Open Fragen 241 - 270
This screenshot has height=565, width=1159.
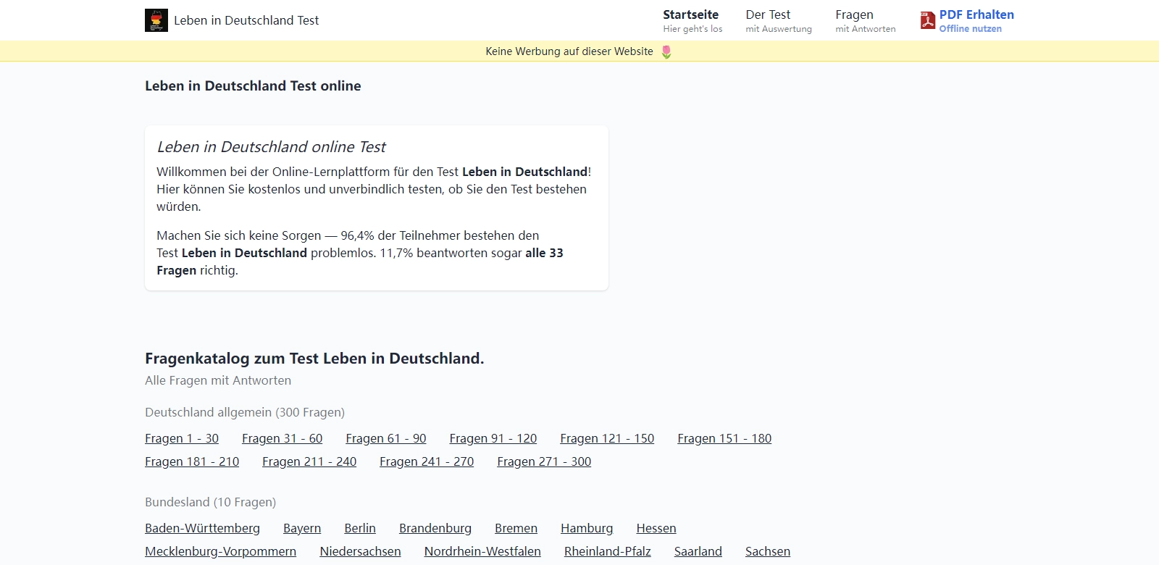pos(427,461)
